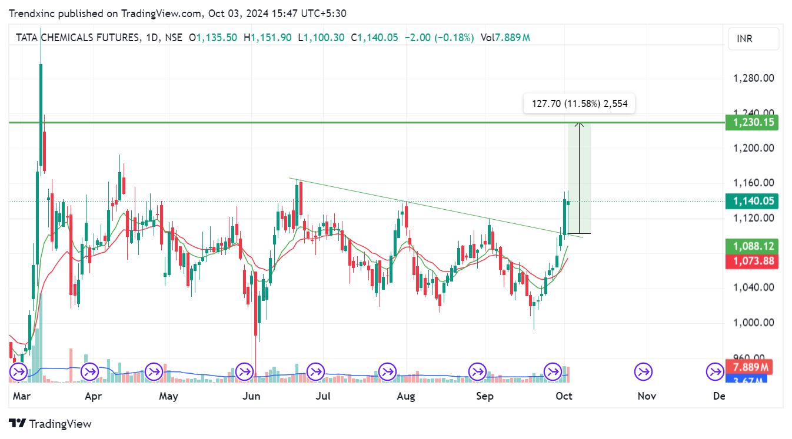Select the 1,088.12 green indicator label
The image size is (792, 439).
tap(751, 246)
